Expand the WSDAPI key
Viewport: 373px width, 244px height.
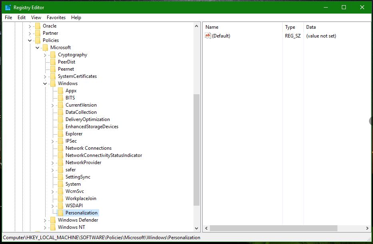tap(53, 206)
